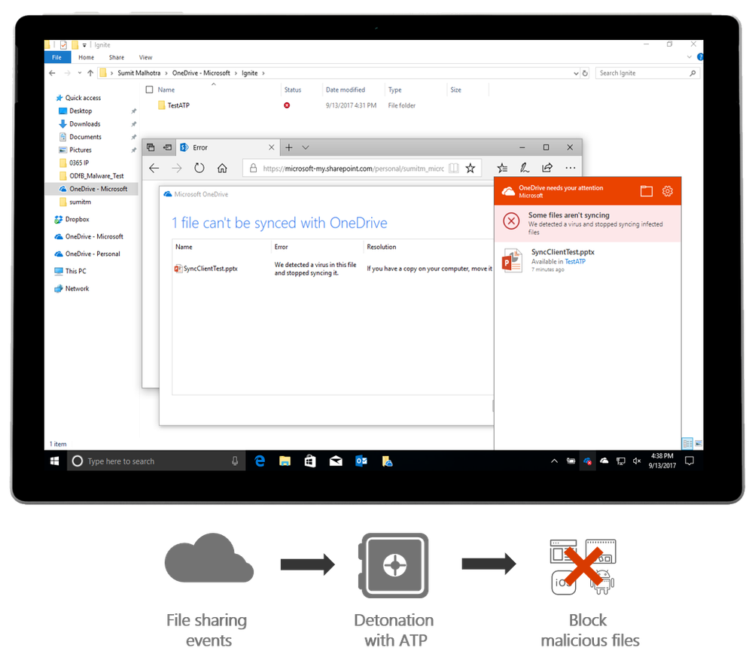This screenshot has height=660, width=752.
Task: Launch Edge from the taskbar
Action: [260, 461]
